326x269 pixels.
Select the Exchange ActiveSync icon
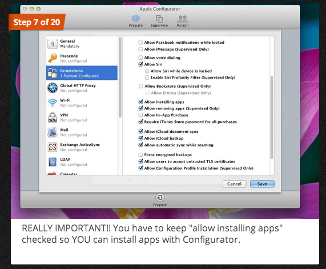point(53,147)
